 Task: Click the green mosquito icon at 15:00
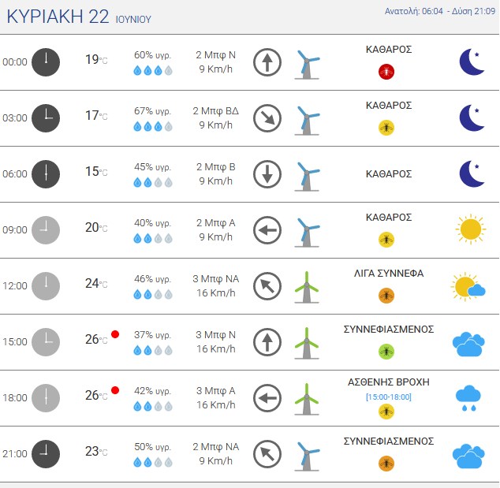click(x=386, y=352)
